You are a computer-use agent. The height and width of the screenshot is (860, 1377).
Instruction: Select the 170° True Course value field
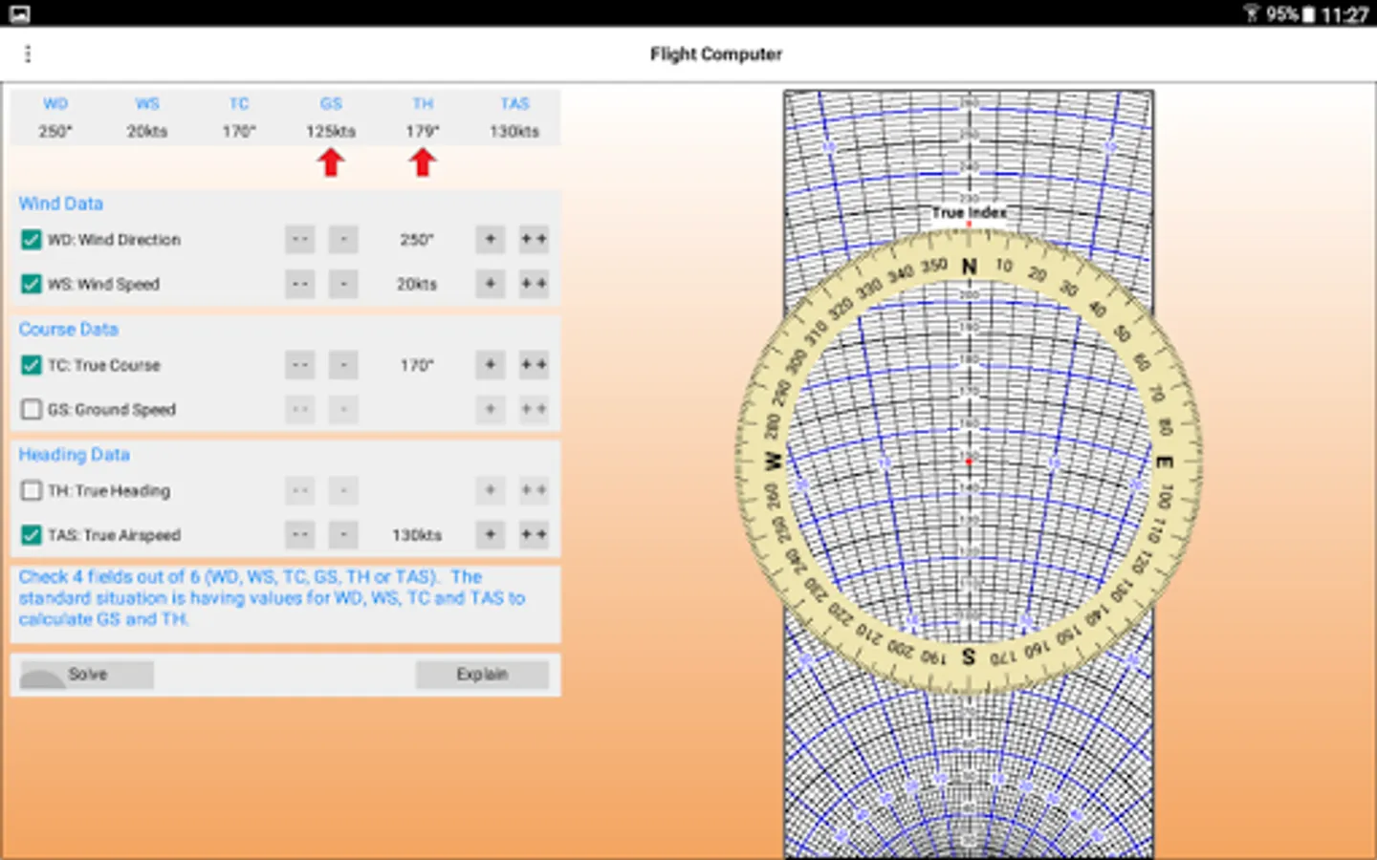[417, 366]
